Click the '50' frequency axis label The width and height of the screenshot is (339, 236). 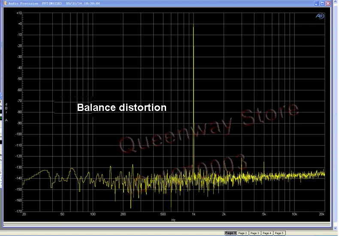62,214
